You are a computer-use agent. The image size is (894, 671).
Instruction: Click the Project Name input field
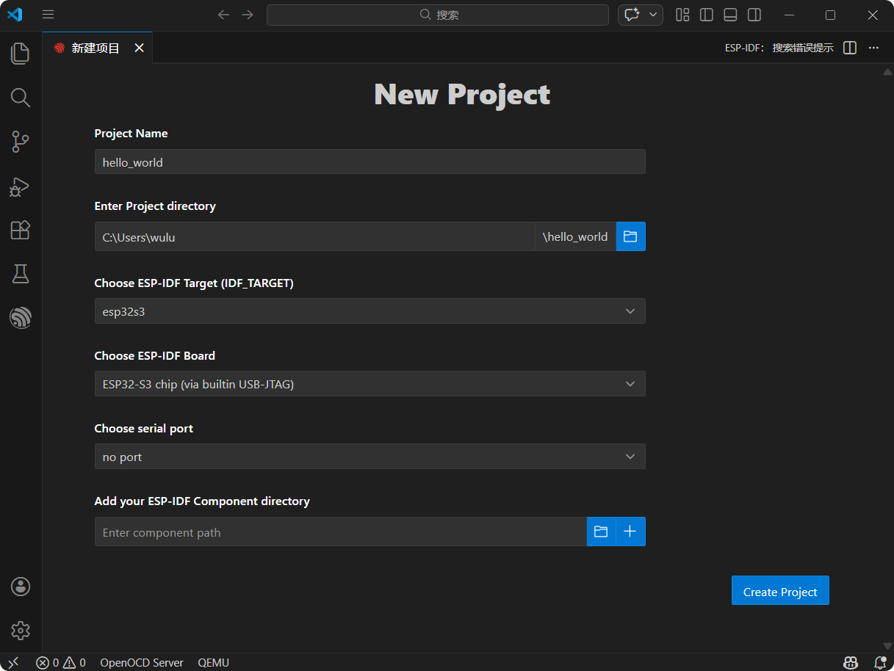[370, 162]
